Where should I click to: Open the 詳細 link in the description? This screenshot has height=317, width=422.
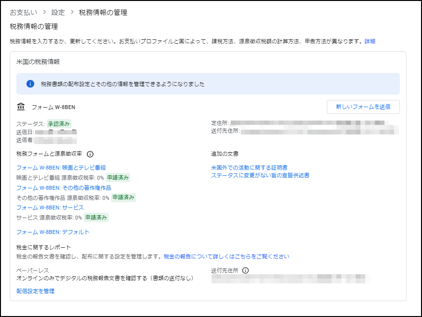(x=370, y=41)
